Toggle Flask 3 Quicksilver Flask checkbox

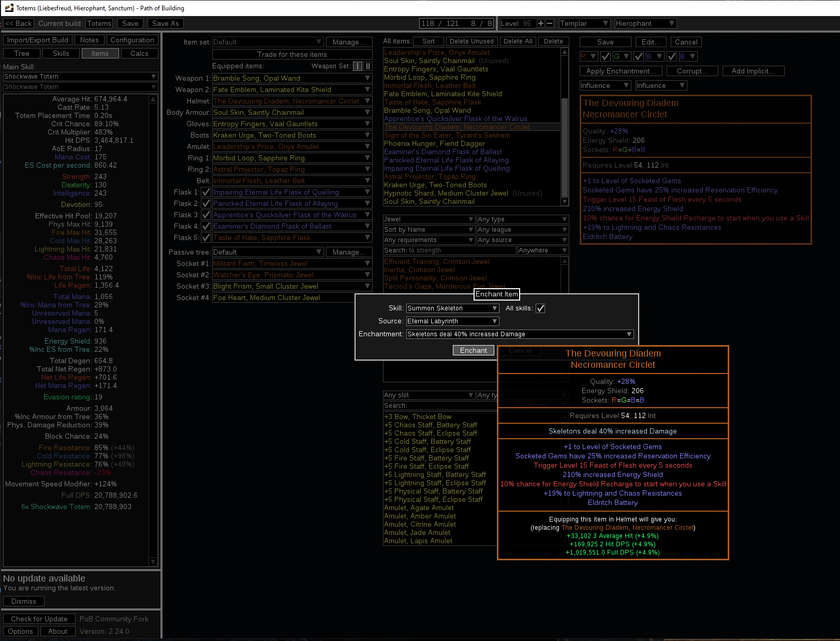pyautogui.click(x=206, y=215)
